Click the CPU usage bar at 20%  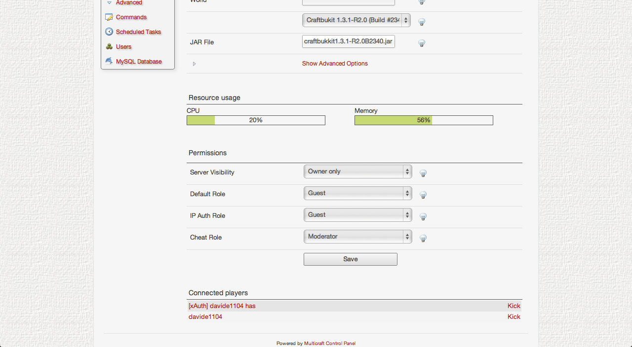[256, 120]
